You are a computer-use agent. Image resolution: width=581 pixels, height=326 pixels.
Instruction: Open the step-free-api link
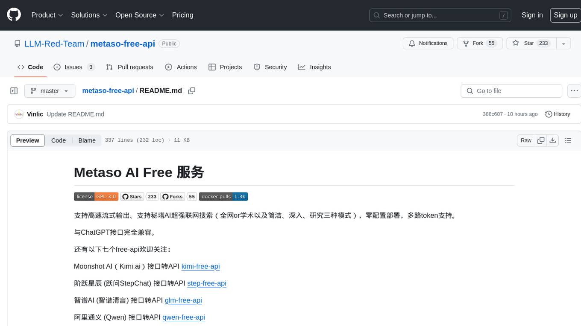[207, 283]
